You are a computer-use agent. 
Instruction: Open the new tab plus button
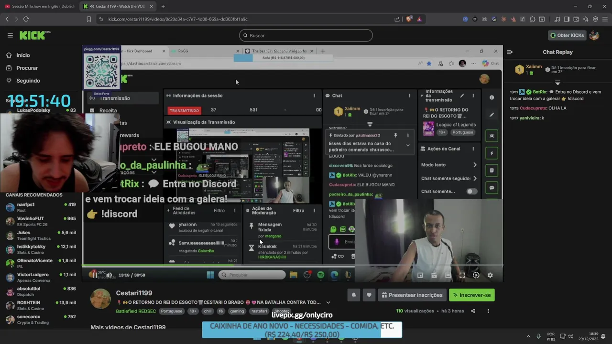point(163,6)
